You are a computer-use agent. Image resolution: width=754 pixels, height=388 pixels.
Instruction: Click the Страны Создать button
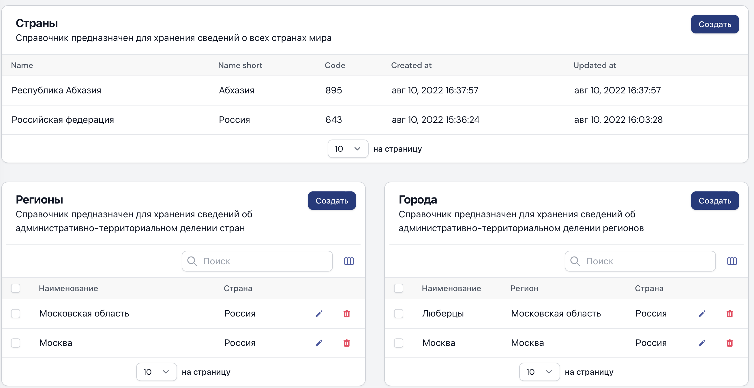714,24
